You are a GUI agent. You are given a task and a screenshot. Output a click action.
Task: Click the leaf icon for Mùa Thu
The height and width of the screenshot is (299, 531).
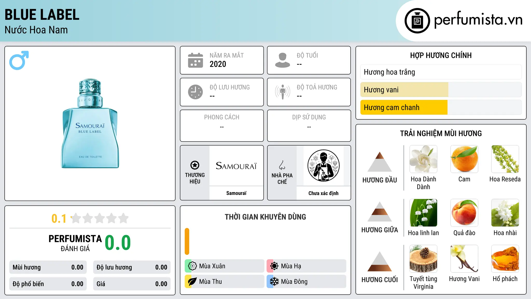(x=192, y=282)
